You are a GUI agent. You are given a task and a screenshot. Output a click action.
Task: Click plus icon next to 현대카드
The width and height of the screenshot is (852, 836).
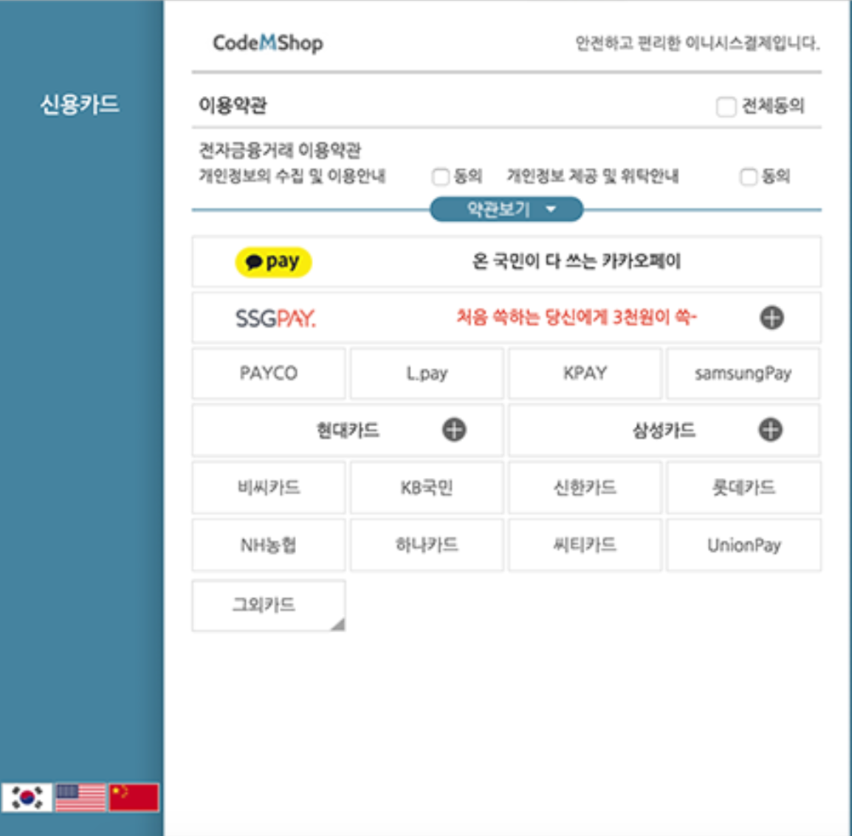coord(454,429)
